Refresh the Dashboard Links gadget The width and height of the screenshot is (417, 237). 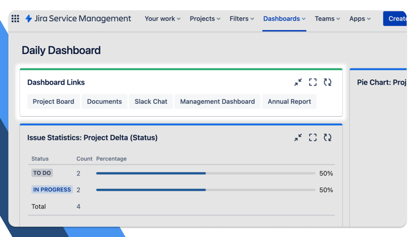327,83
